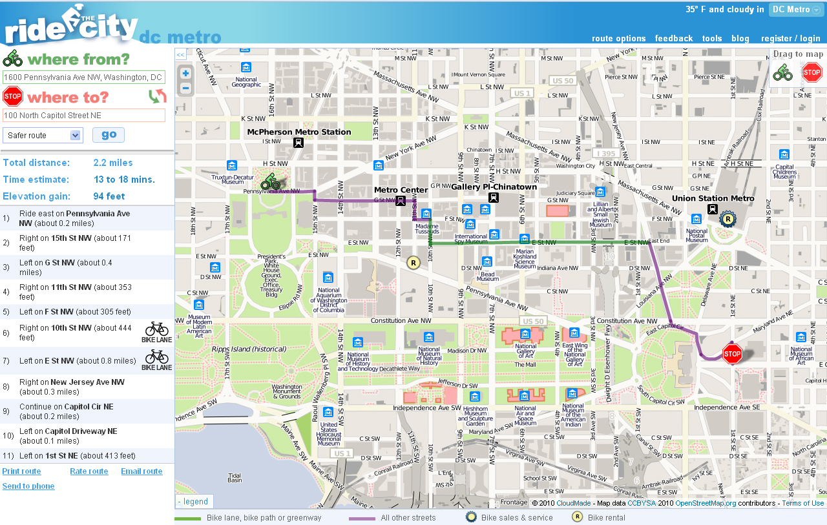
Task: Zoom in on the map with the plus icon
Action: 185,73
